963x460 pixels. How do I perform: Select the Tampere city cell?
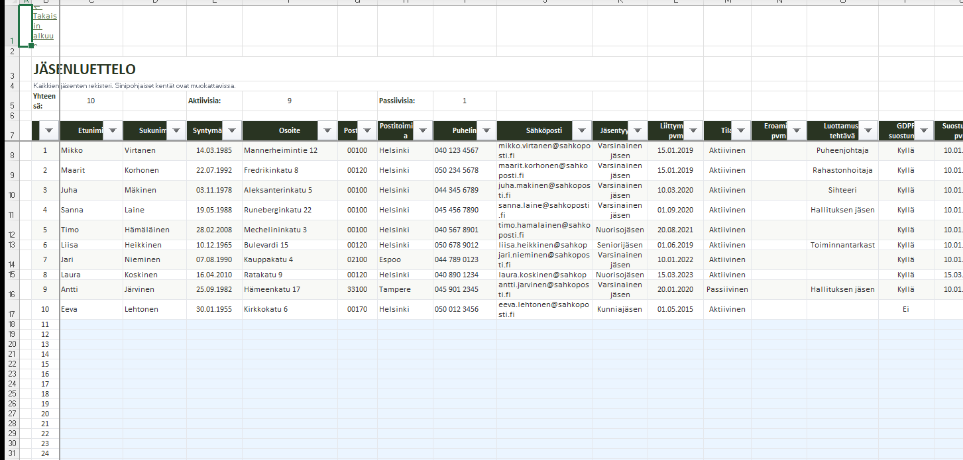pyautogui.click(x=395, y=289)
